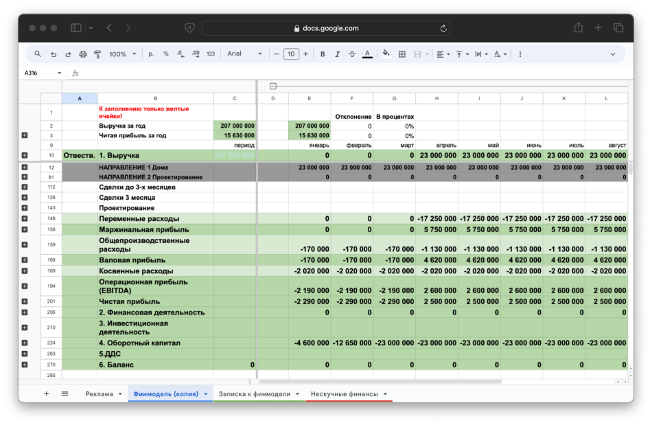The image size is (652, 425).
Task: Open the Реклама tab dropdown arrow
Action: [x=120, y=394]
